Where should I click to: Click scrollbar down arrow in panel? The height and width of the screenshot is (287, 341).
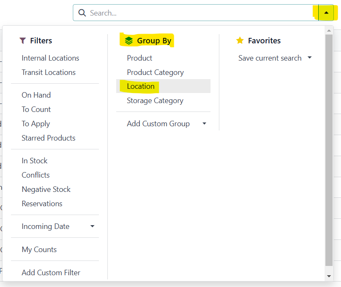click(329, 276)
